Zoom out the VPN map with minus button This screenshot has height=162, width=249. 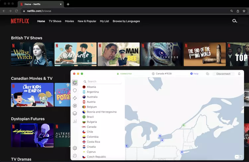click(x=237, y=157)
